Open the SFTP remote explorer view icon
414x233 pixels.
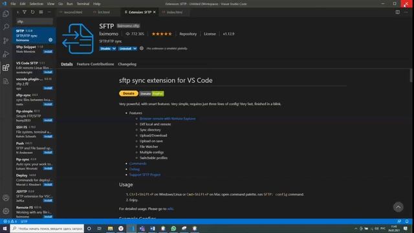tap(6, 81)
